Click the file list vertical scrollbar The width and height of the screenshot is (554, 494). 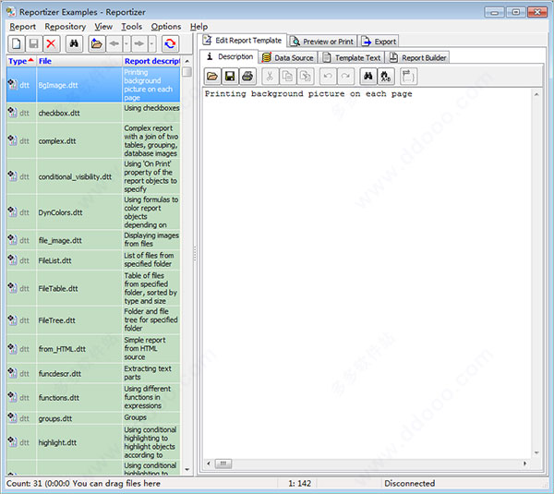coord(187,277)
